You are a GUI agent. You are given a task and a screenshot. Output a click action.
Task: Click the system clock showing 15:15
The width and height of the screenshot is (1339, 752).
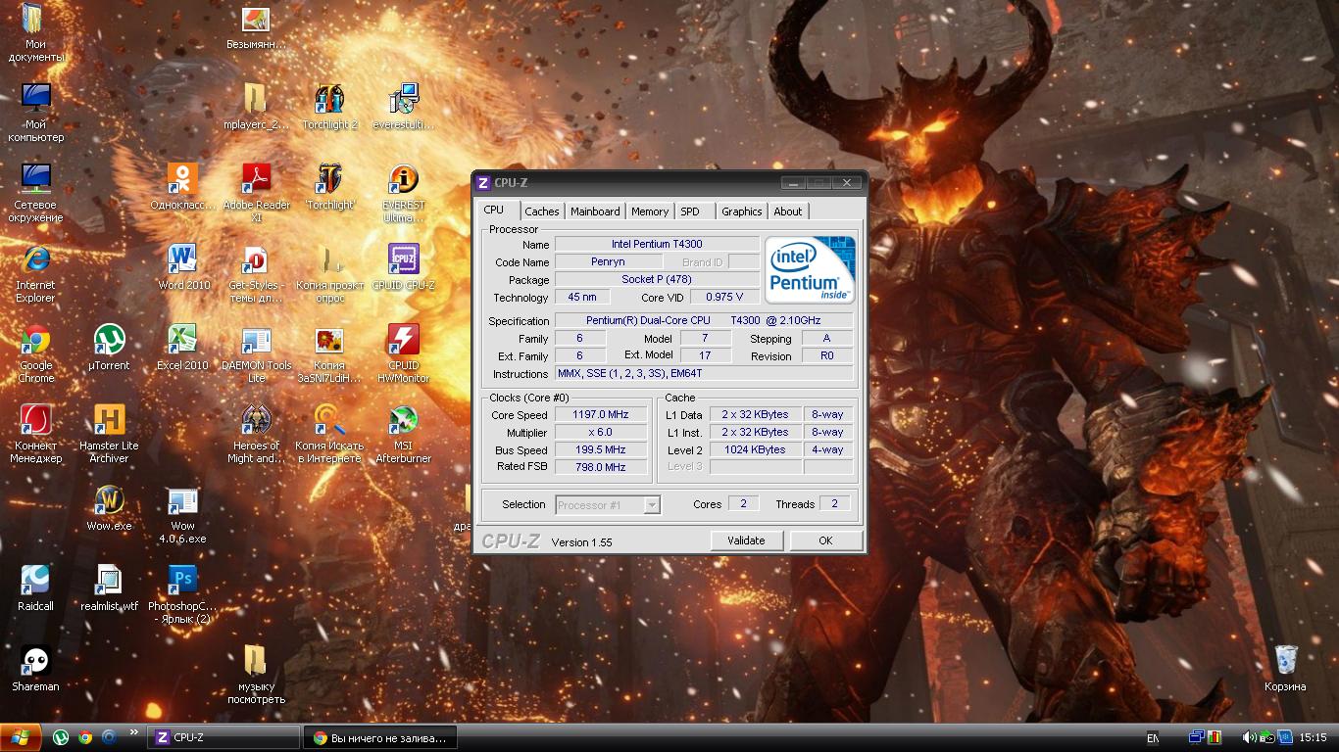tap(1313, 737)
